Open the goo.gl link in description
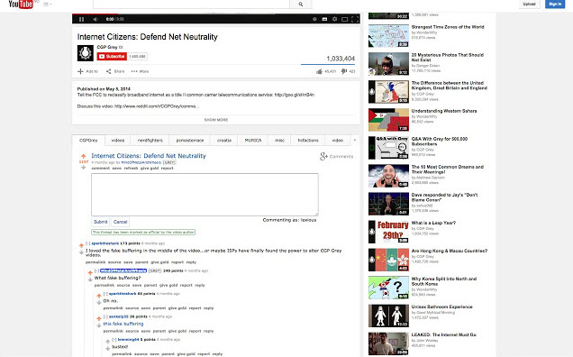This screenshot has width=573, height=357. coord(295,95)
